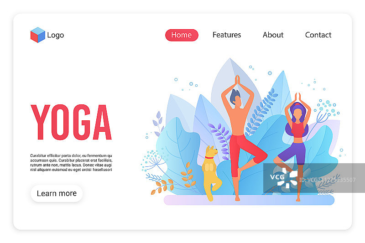
Task: Click the man's raised joined hands
Action: [x=237, y=80]
